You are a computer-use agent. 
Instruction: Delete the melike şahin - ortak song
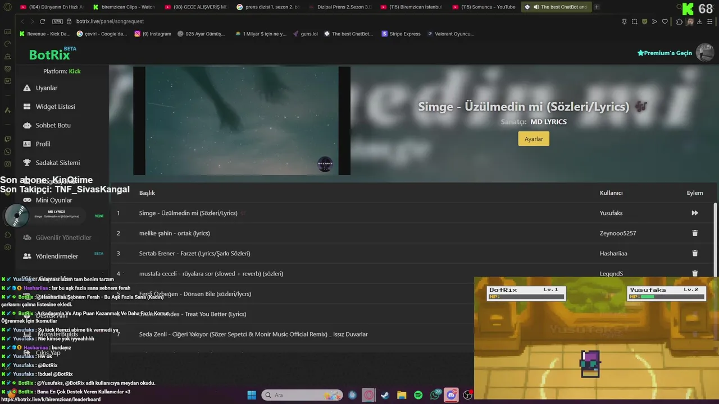click(695, 233)
